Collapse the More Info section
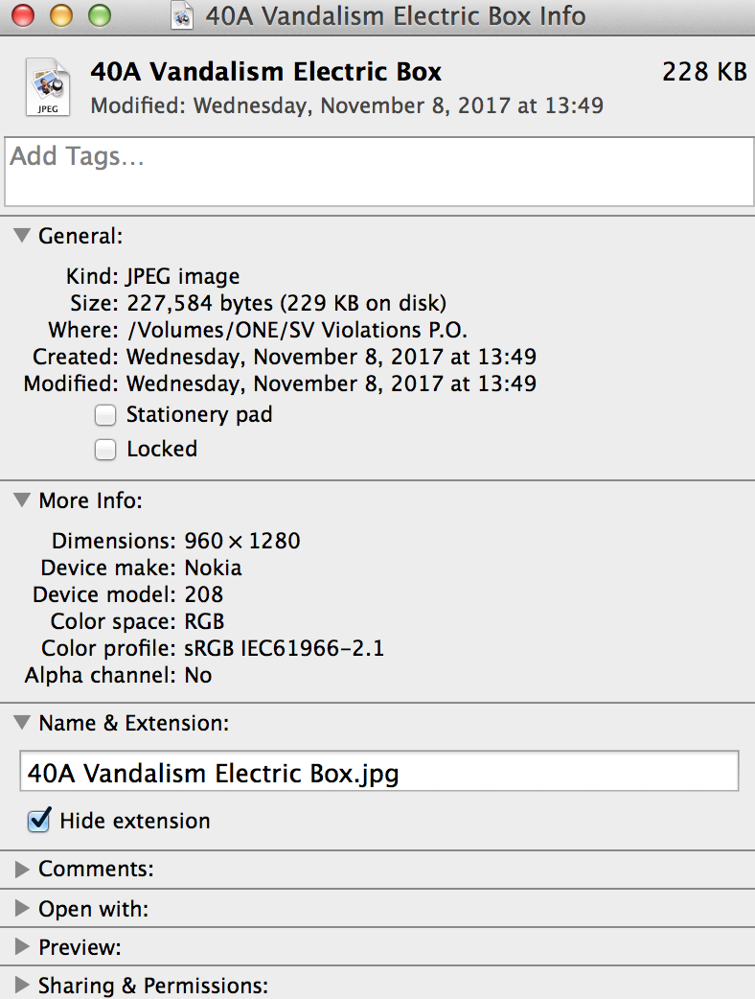Image resolution: width=755 pixels, height=999 pixels. coord(22,500)
